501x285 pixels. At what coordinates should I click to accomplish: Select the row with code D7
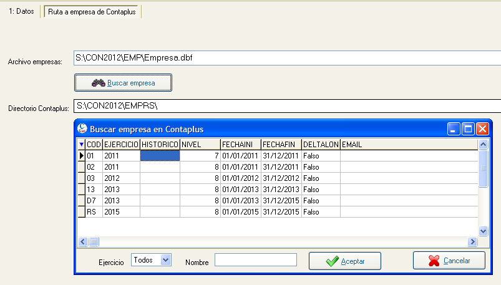91,201
